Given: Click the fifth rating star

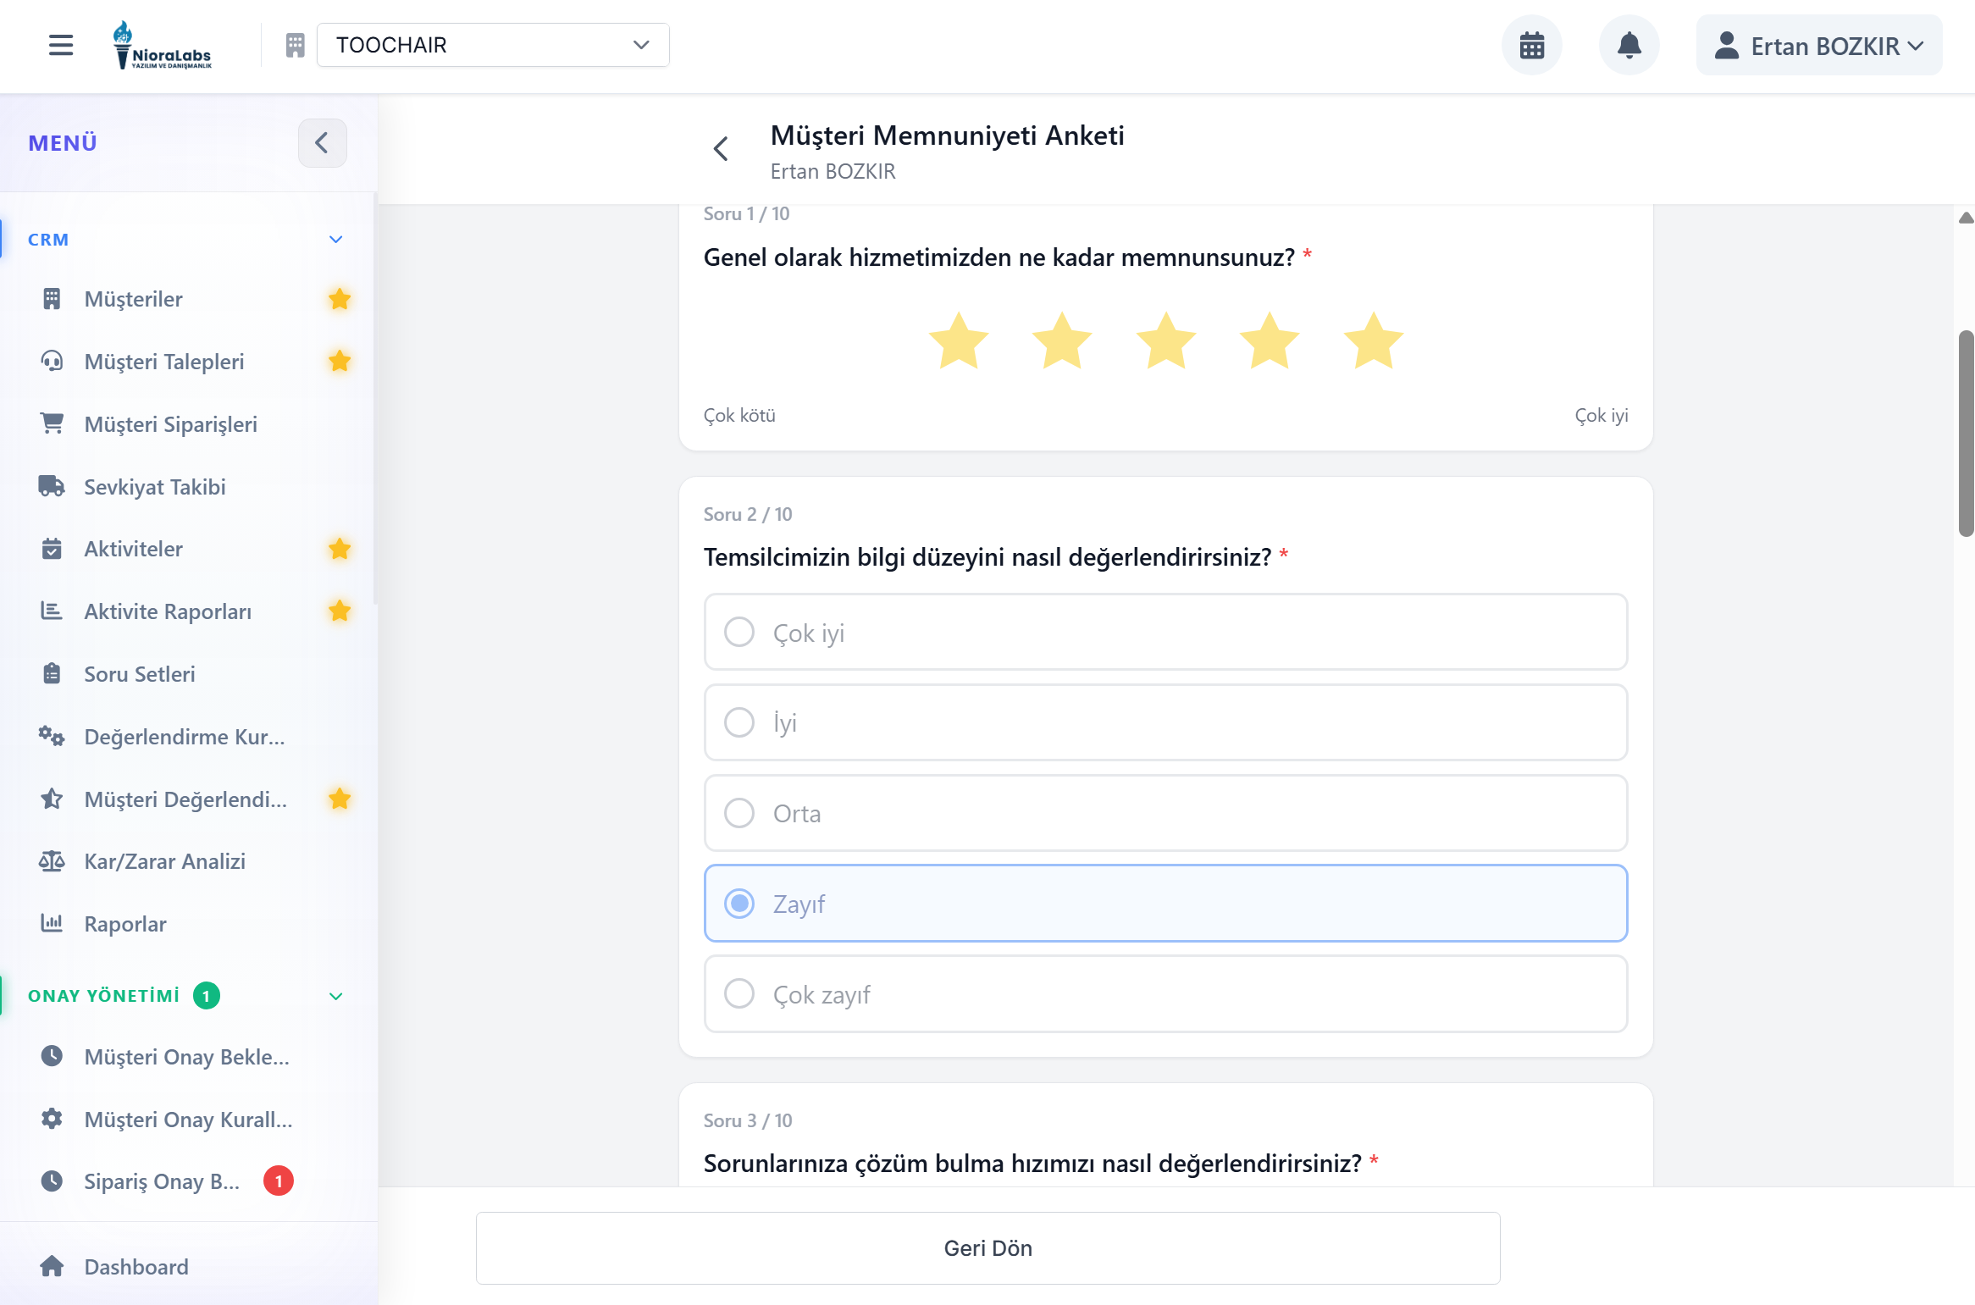Looking at the screenshot, I should (x=1373, y=341).
